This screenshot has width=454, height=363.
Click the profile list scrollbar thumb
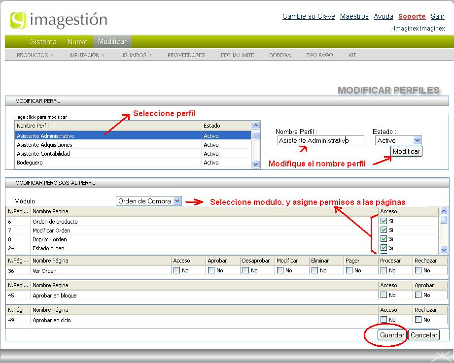[x=255, y=136]
